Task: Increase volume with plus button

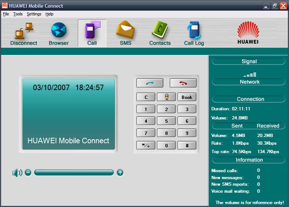Action: (x=120, y=173)
